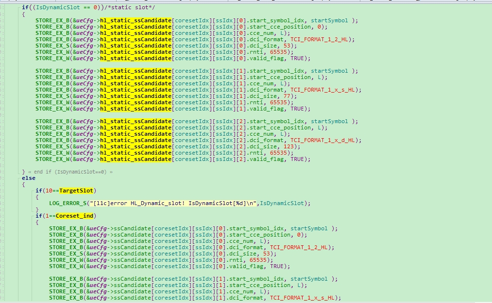Viewport: 492px width, 303px height.
Task: Click TRUE in hl_static_ssCandidate [1] valid_flag line
Action: tap(297, 109)
